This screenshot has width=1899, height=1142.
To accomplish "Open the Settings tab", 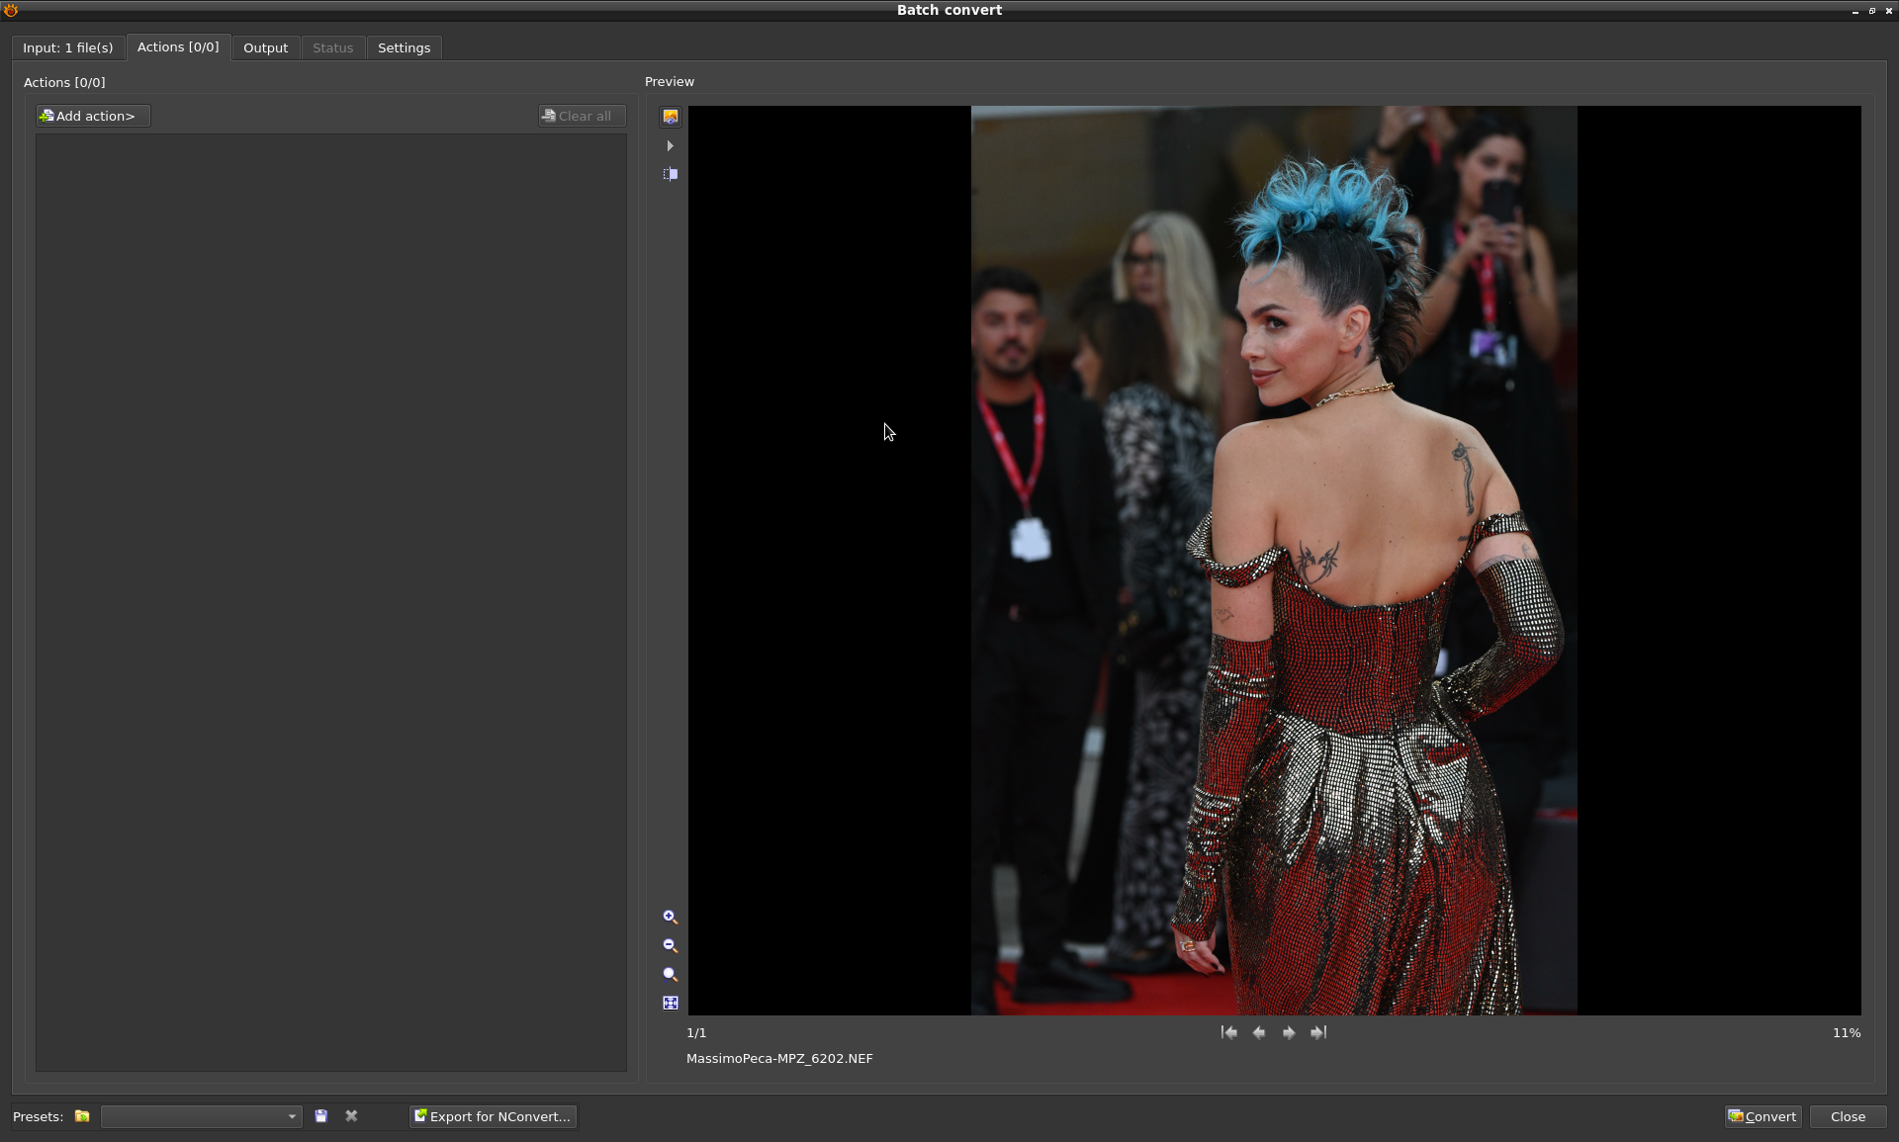I will [x=404, y=47].
